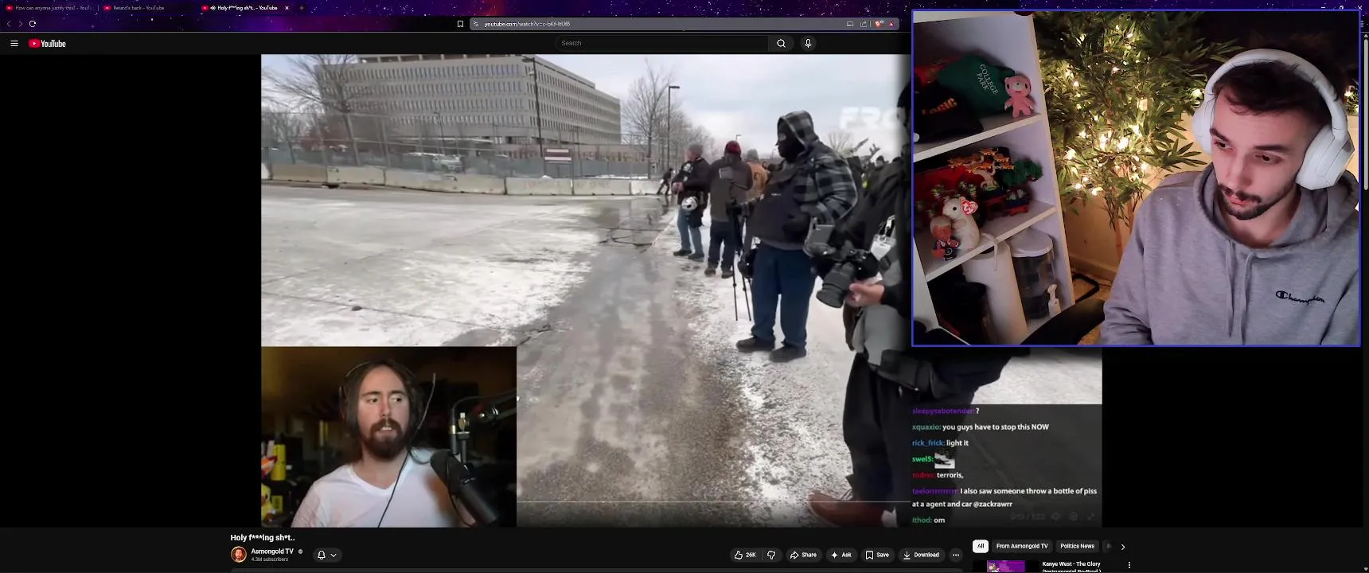Viewport: 1369px width, 573px height.
Task: Click the verified badge next to Asmongold TV
Action: [300, 551]
